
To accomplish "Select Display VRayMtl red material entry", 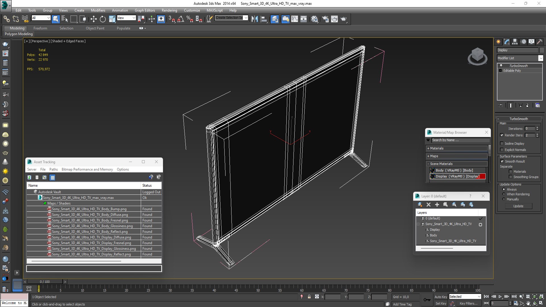I will [x=458, y=176].
